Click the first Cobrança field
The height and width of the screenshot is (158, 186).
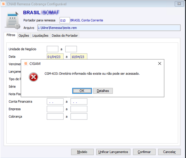pos(55,117)
